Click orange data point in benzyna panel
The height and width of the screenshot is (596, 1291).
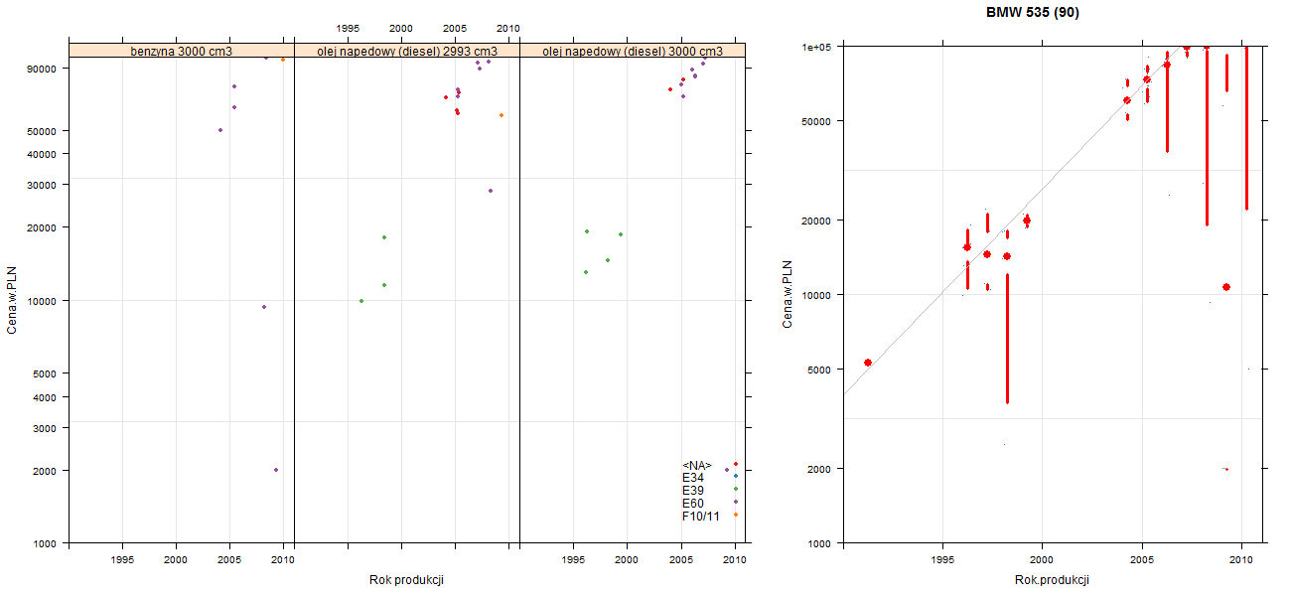283,60
